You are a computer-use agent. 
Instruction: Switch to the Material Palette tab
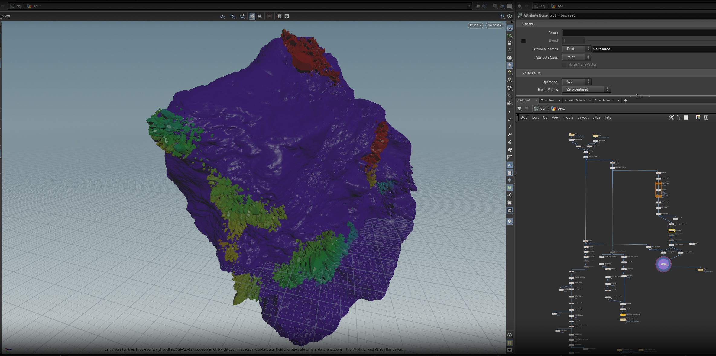(575, 101)
